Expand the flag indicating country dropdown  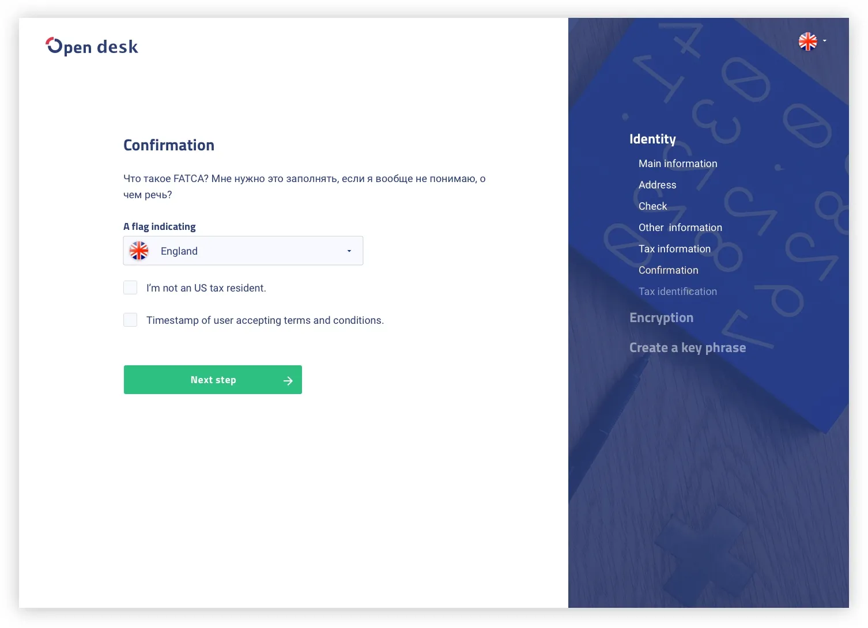[x=243, y=251]
